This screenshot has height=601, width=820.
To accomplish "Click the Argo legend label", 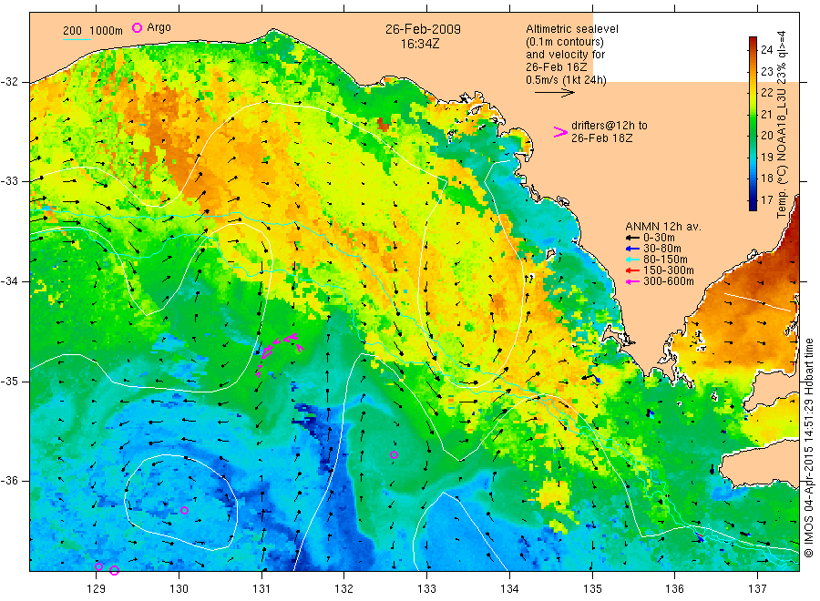I will (x=159, y=27).
